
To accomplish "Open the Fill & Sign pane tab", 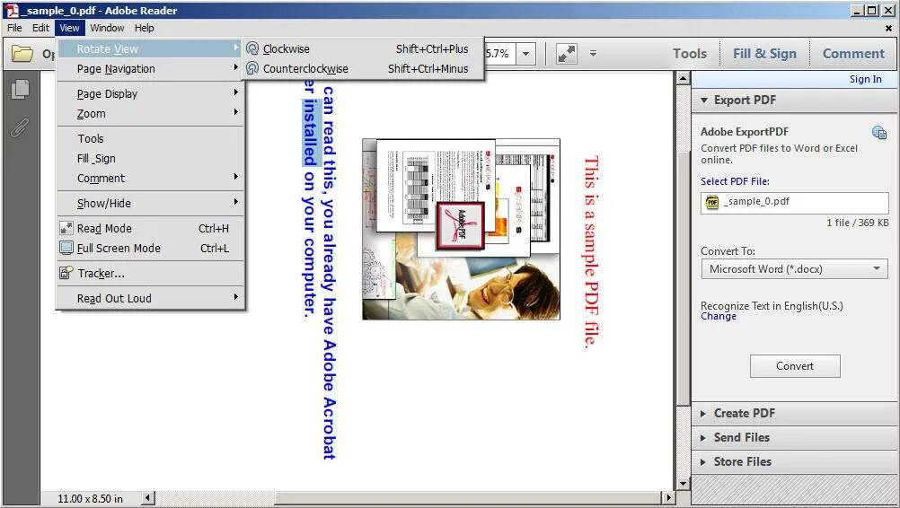I will (x=764, y=53).
